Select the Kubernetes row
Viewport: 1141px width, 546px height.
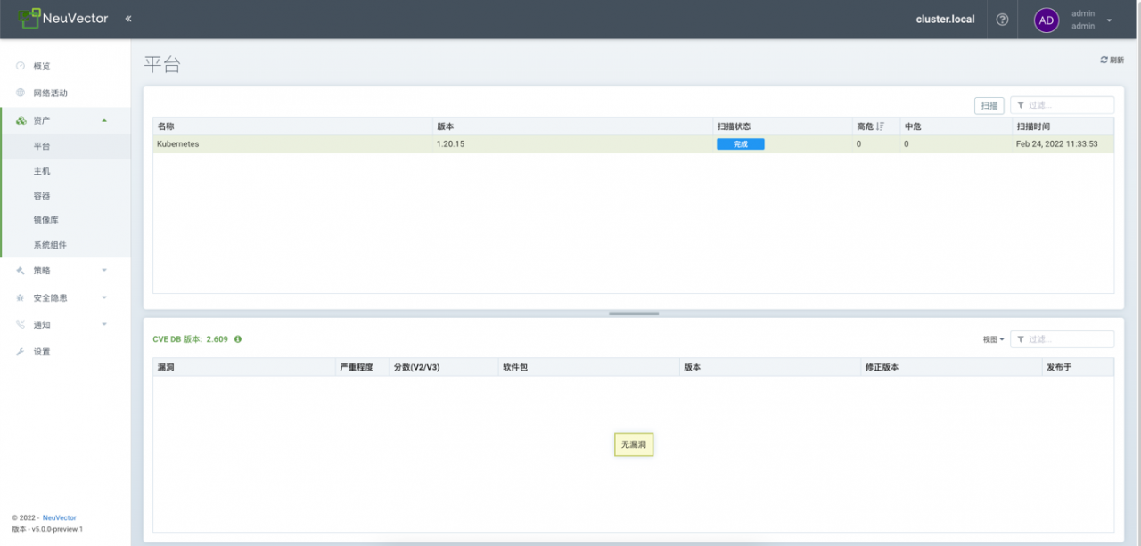pyautogui.click(x=633, y=143)
